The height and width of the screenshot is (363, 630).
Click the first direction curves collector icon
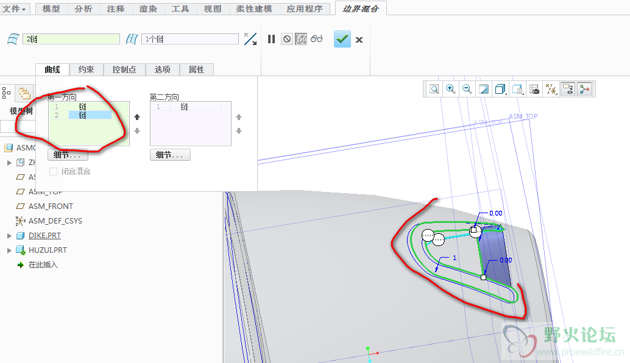13,39
